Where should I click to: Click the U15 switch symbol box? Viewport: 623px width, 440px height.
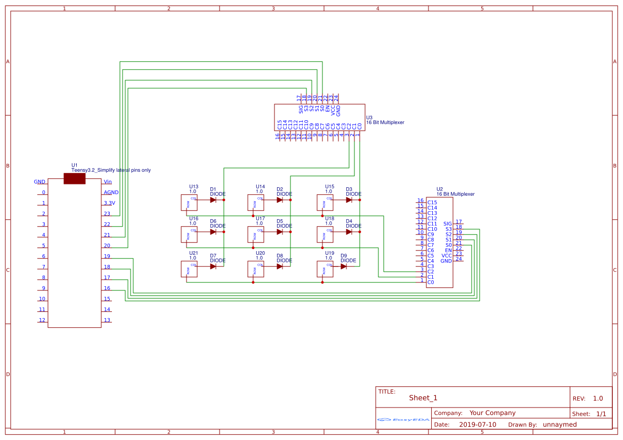tap(325, 202)
